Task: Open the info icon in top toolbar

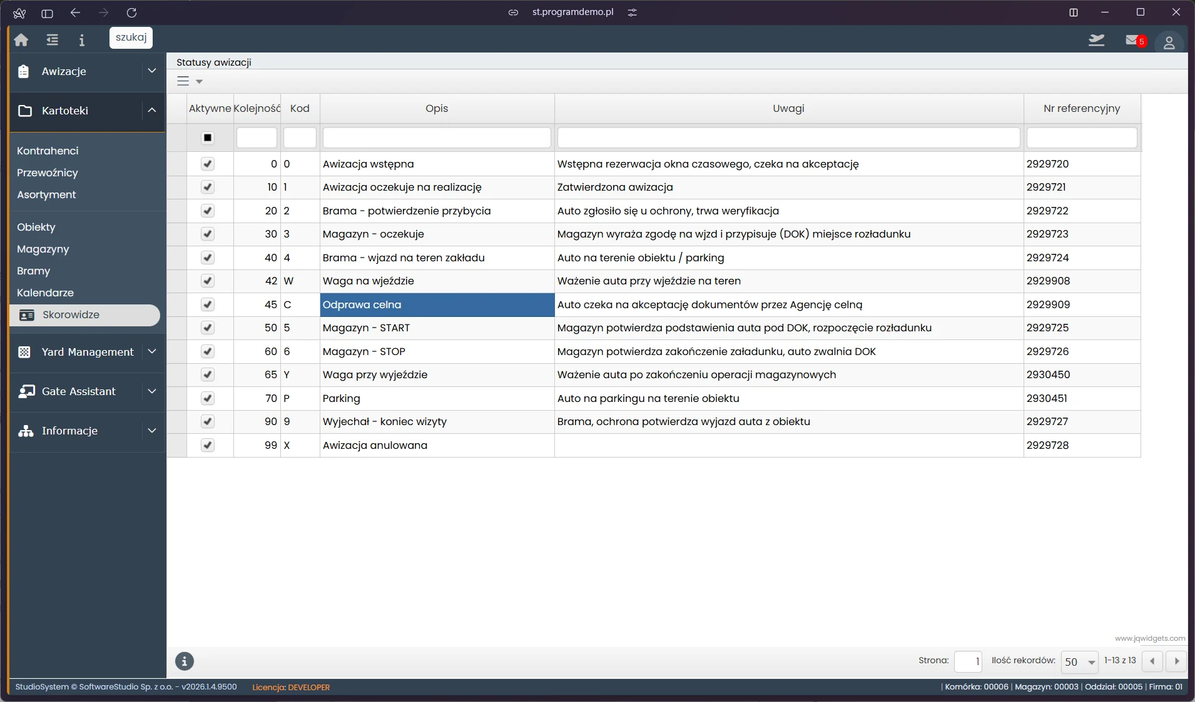Action: tap(82, 40)
